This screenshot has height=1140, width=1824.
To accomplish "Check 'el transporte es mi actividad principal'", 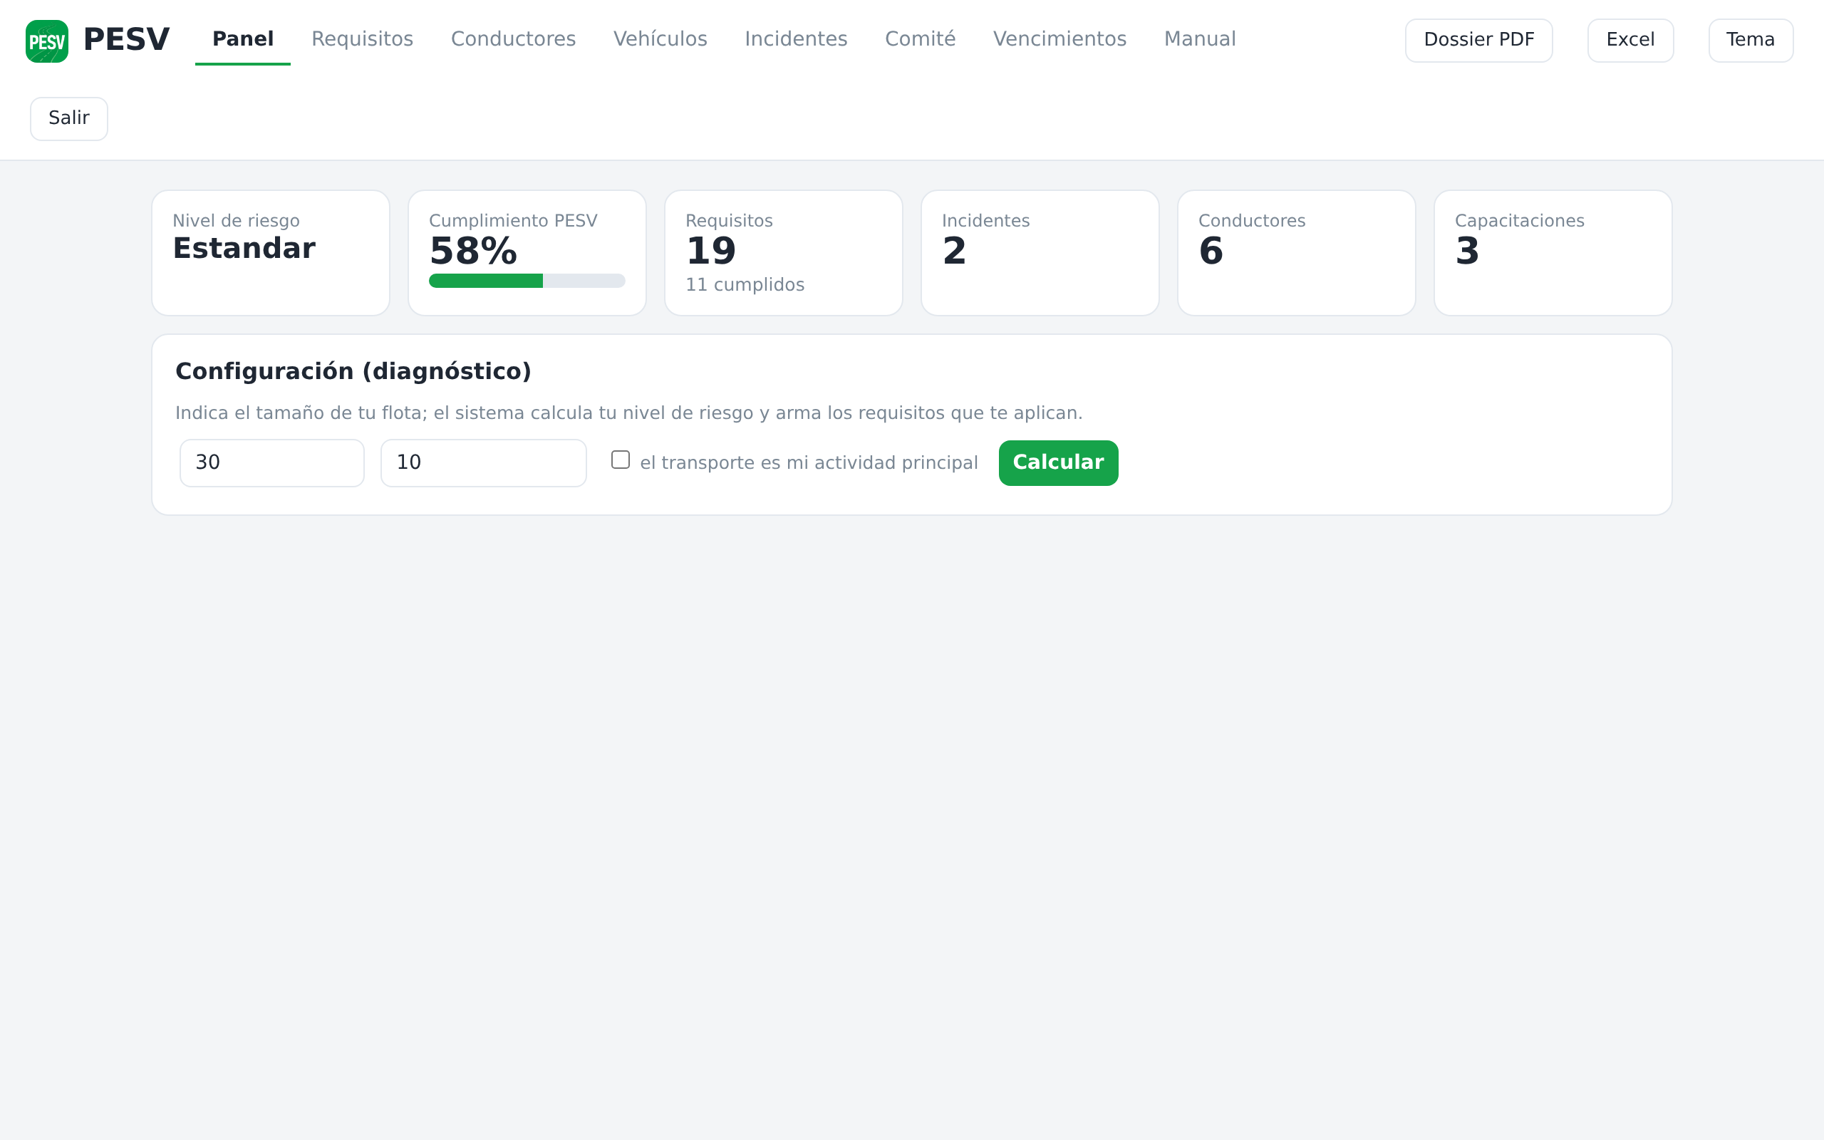I will coord(621,459).
